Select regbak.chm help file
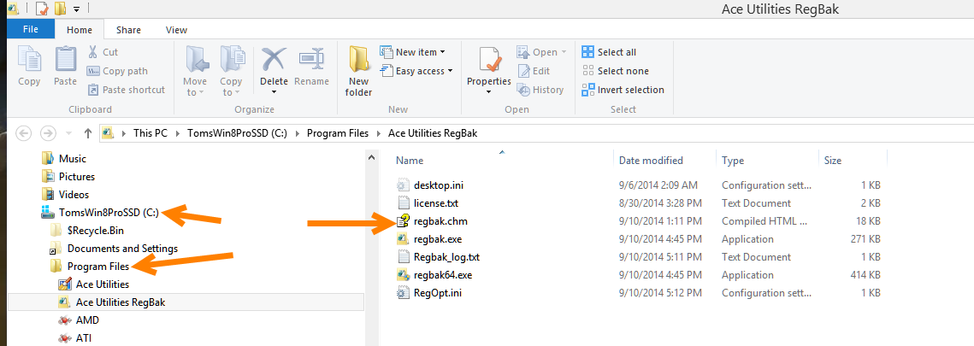Image resolution: width=974 pixels, height=346 pixels. (440, 220)
